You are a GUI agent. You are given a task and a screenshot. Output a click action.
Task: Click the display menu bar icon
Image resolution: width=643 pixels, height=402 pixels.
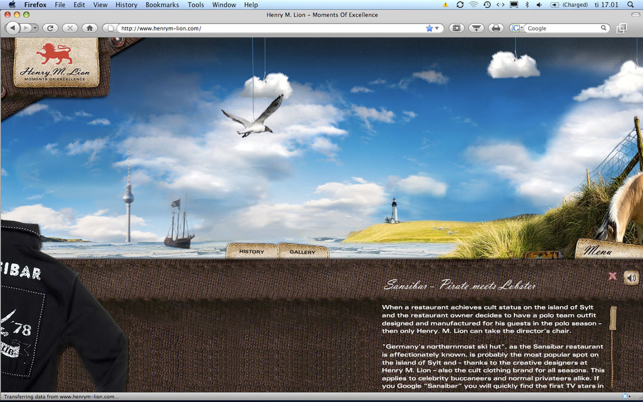pyautogui.click(x=514, y=5)
